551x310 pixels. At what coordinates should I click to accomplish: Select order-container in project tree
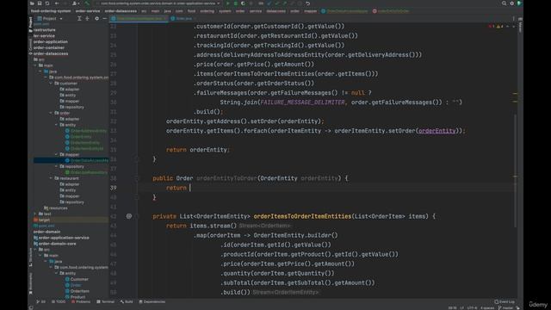point(49,47)
